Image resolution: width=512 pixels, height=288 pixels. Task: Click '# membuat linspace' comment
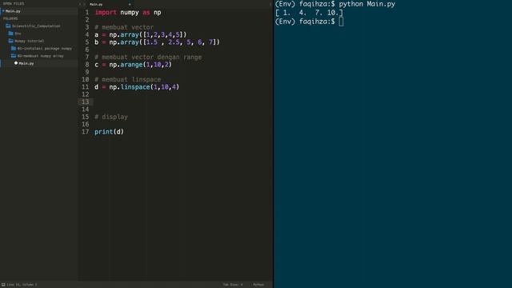click(x=128, y=79)
